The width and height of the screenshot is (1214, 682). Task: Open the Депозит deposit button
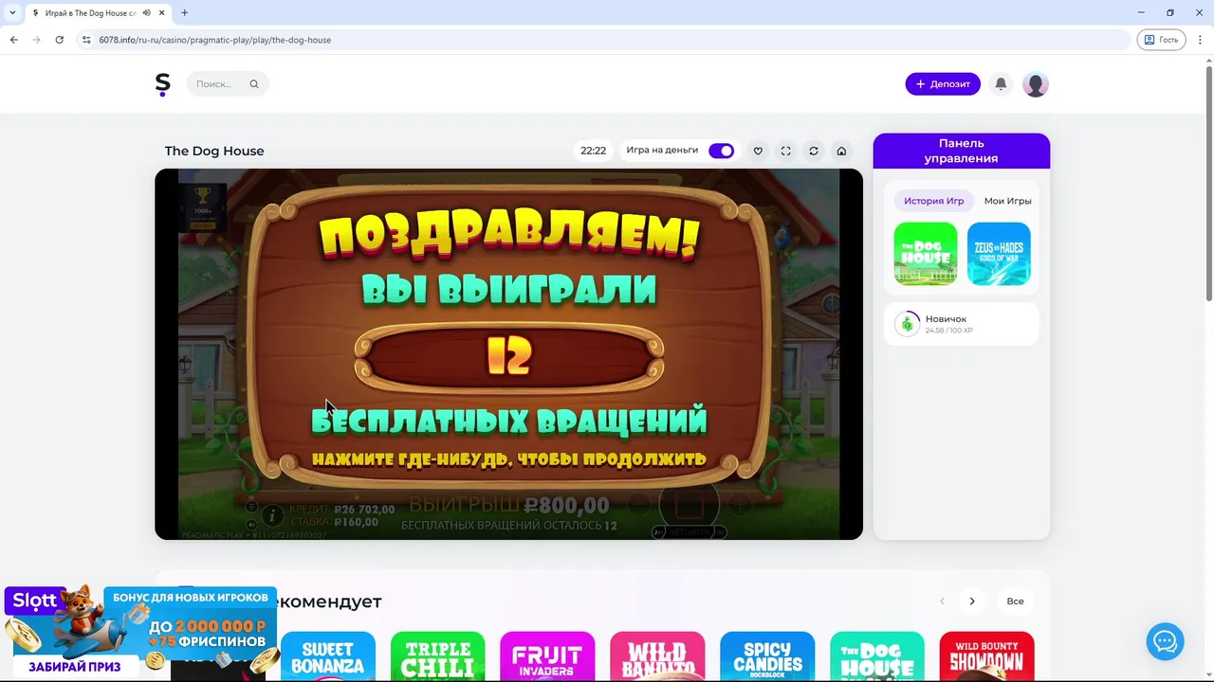point(943,84)
